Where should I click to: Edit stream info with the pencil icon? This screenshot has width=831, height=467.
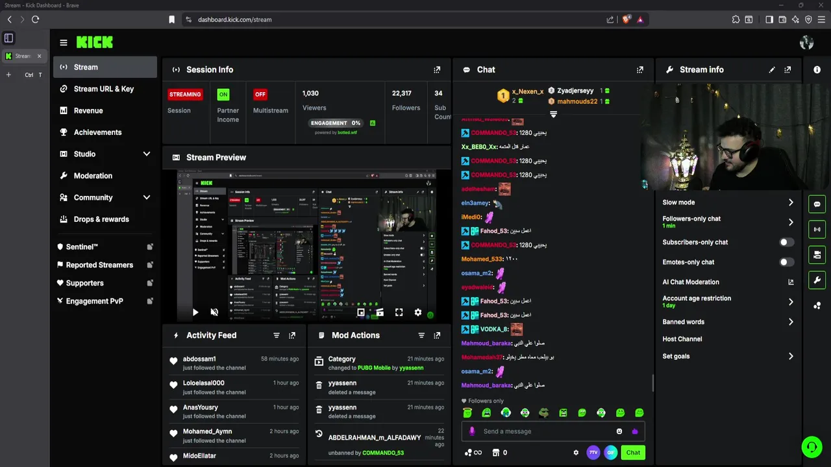coord(772,69)
